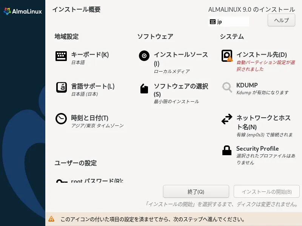302x226 pixels.
Task: Click the ソフトウェア section heading
Action: click(x=155, y=37)
